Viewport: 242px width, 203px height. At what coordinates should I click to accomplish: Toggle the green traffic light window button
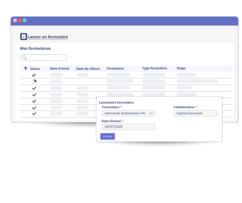[x=25, y=20]
